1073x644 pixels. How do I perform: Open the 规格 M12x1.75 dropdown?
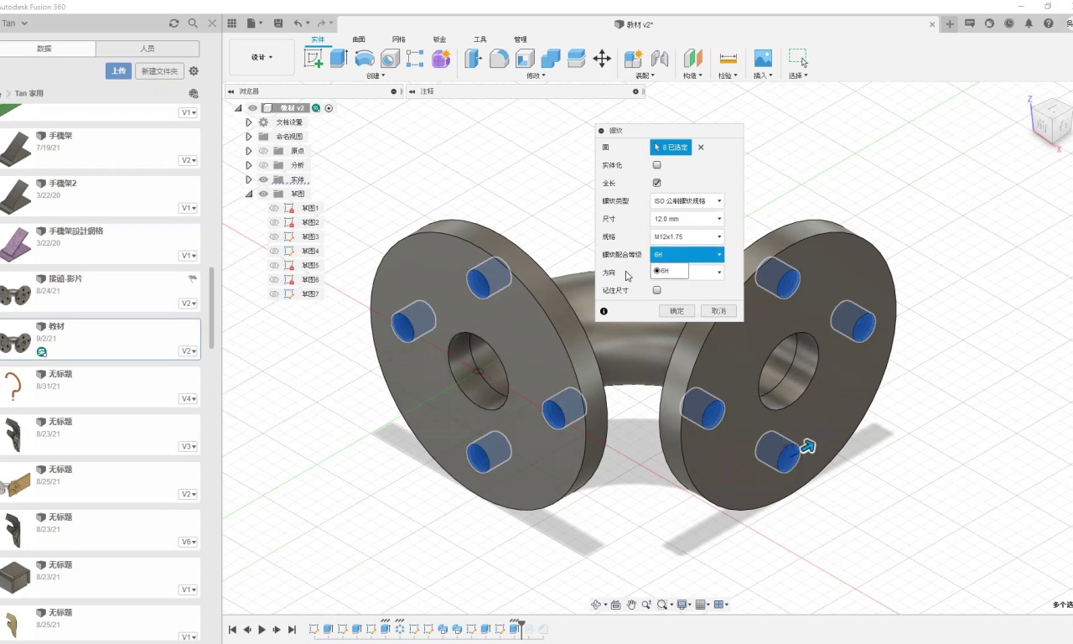coord(687,237)
